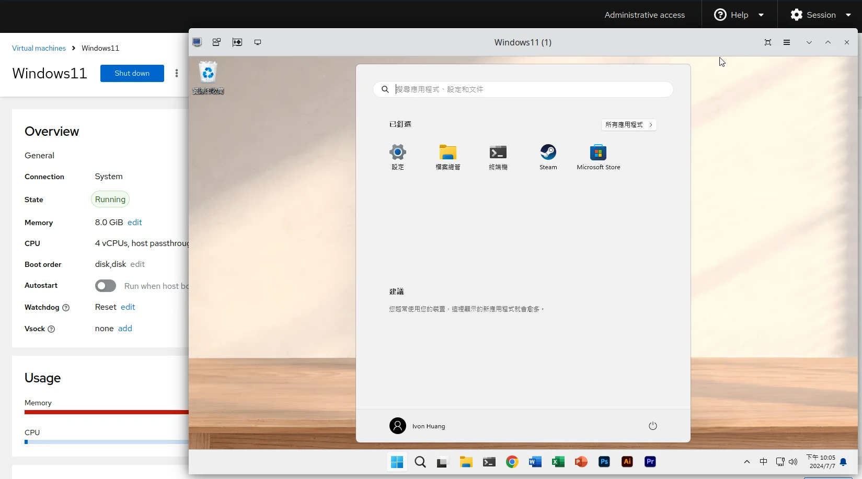
Task: Launch Microsoft Store from the Start menu
Action: [598, 157]
